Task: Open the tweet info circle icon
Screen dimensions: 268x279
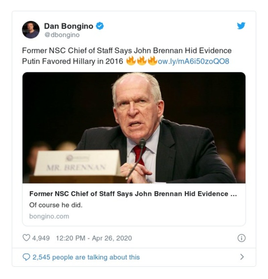Action: 241,238
